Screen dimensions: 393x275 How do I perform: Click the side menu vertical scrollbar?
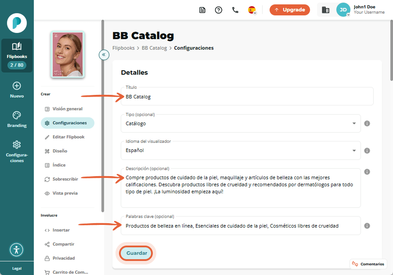[x=103, y=116]
